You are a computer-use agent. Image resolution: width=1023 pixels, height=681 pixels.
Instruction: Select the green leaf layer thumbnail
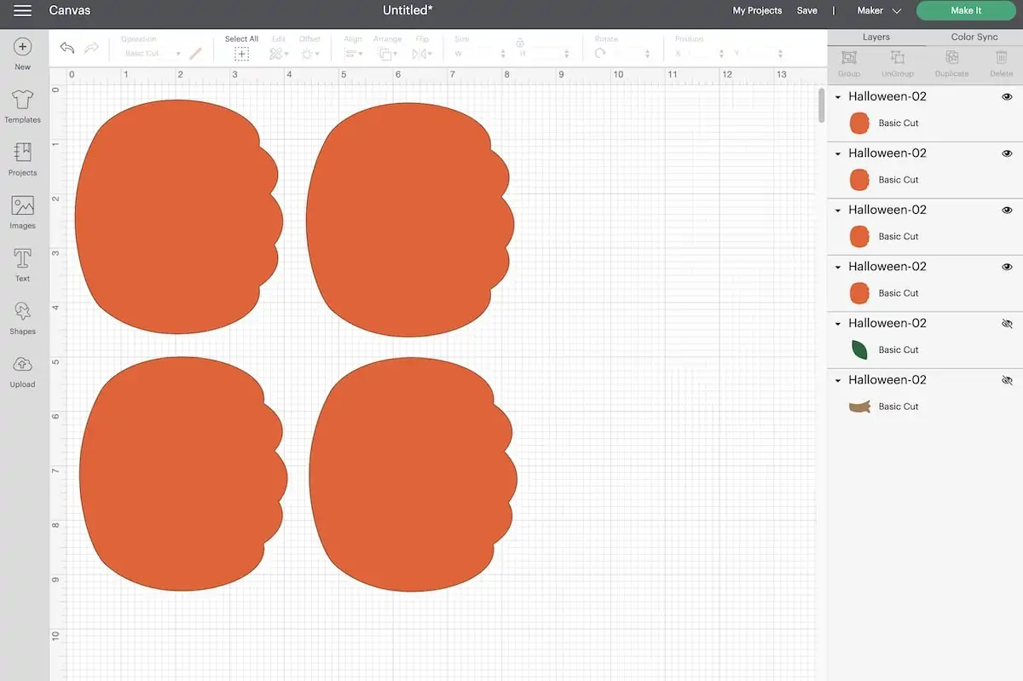coord(859,349)
